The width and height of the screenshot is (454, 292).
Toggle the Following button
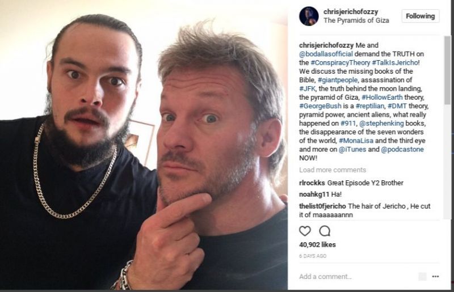(x=420, y=16)
